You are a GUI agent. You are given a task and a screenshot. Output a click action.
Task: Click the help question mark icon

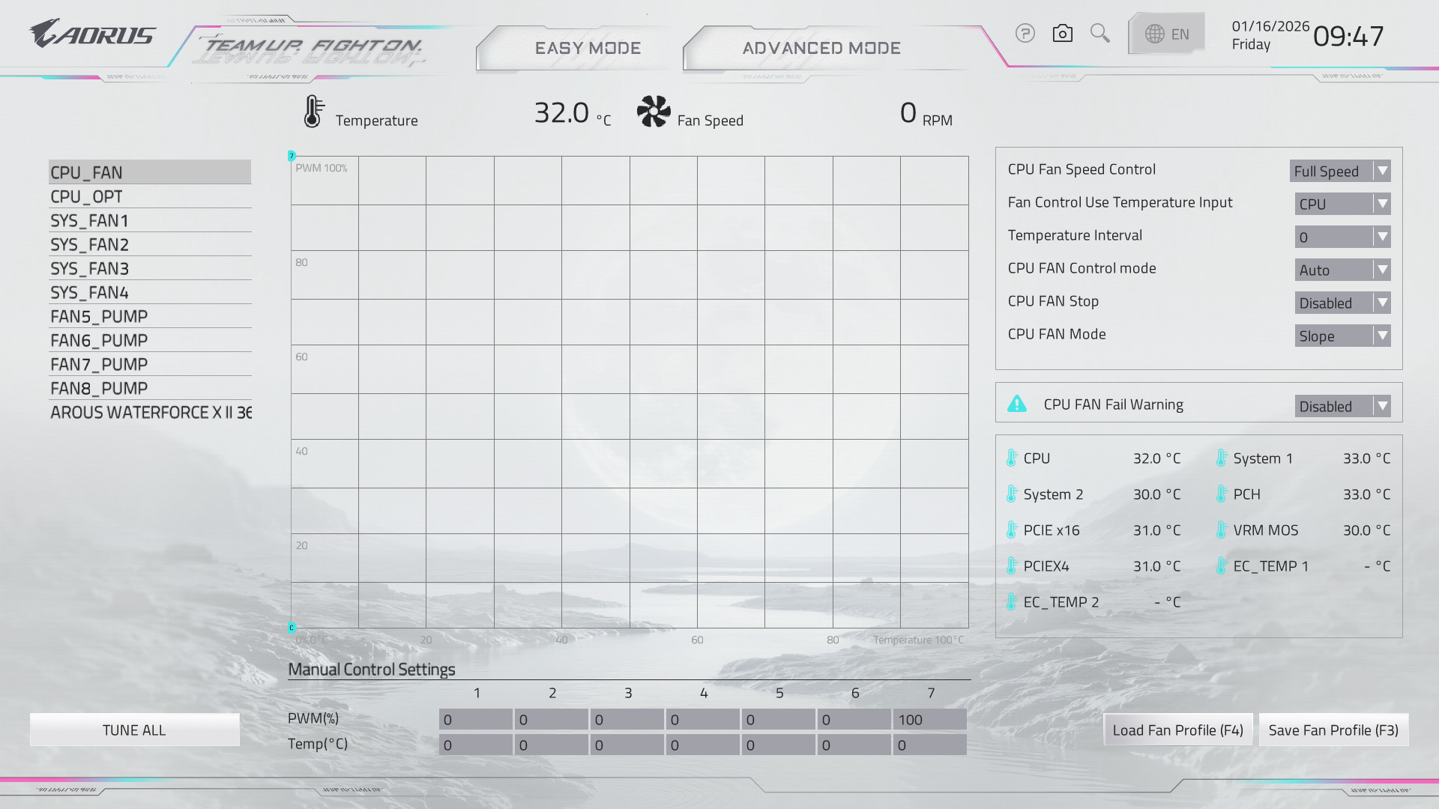tap(1025, 34)
